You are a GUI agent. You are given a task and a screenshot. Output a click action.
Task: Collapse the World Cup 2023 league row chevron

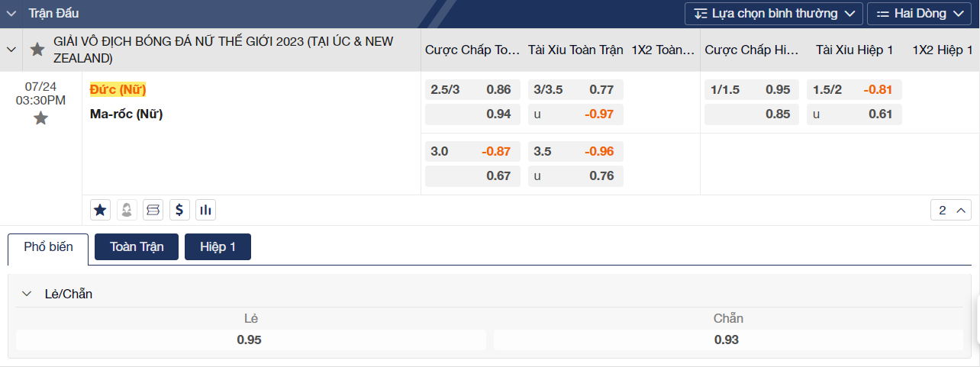pyautogui.click(x=11, y=50)
